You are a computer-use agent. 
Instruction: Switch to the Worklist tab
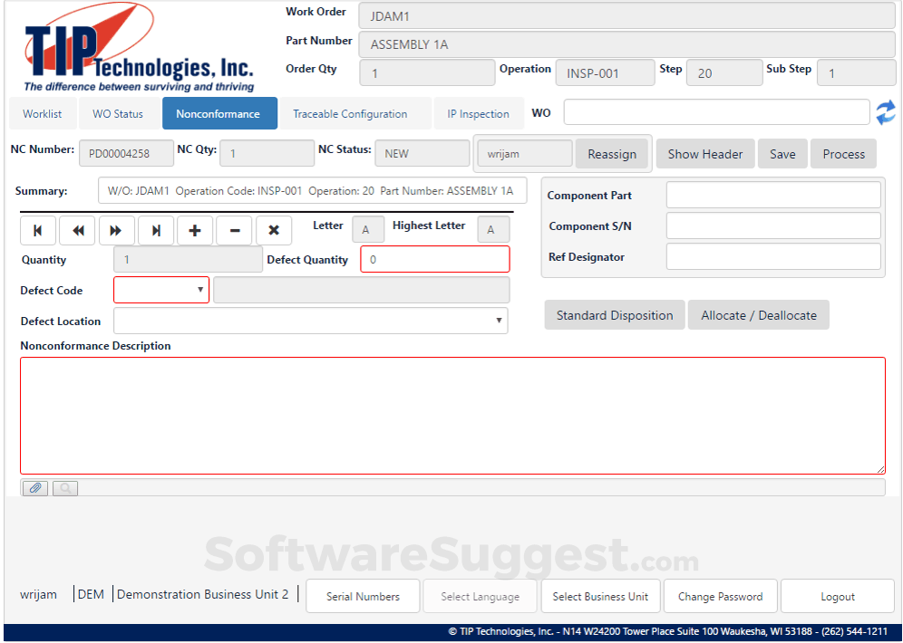click(x=43, y=113)
